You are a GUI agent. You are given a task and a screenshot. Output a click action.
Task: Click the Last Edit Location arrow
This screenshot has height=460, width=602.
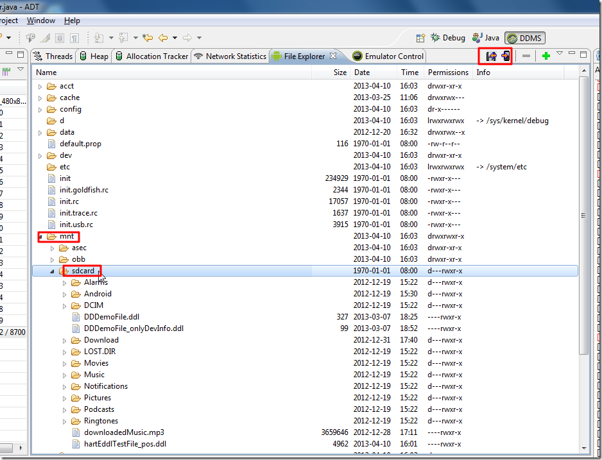pyautogui.click(x=148, y=38)
